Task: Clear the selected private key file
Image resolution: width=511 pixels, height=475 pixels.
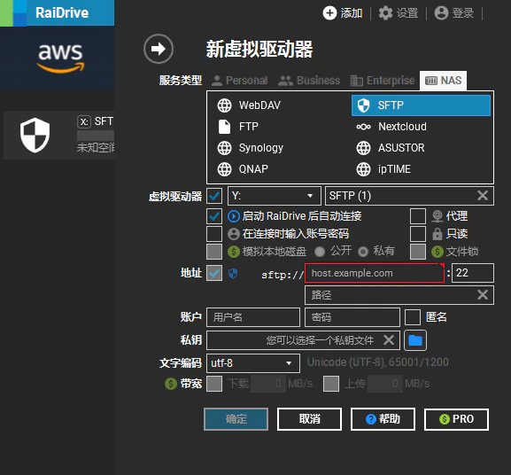Action: pyautogui.click(x=389, y=340)
